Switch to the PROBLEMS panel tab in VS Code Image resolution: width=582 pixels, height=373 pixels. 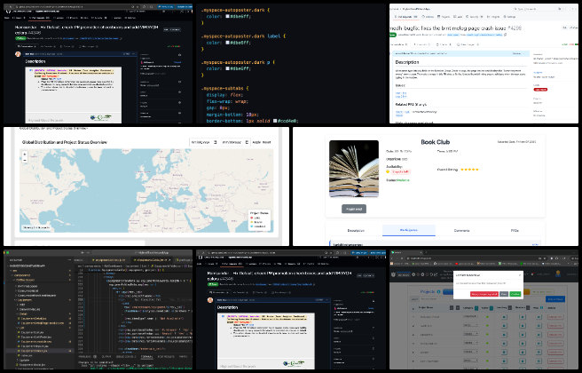[x=88, y=357]
